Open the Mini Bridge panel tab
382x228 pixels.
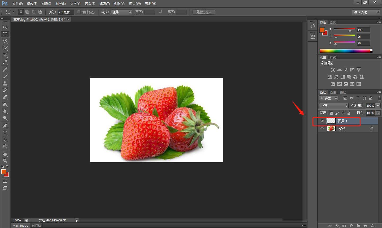pyautogui.click(x=20, y=226)
